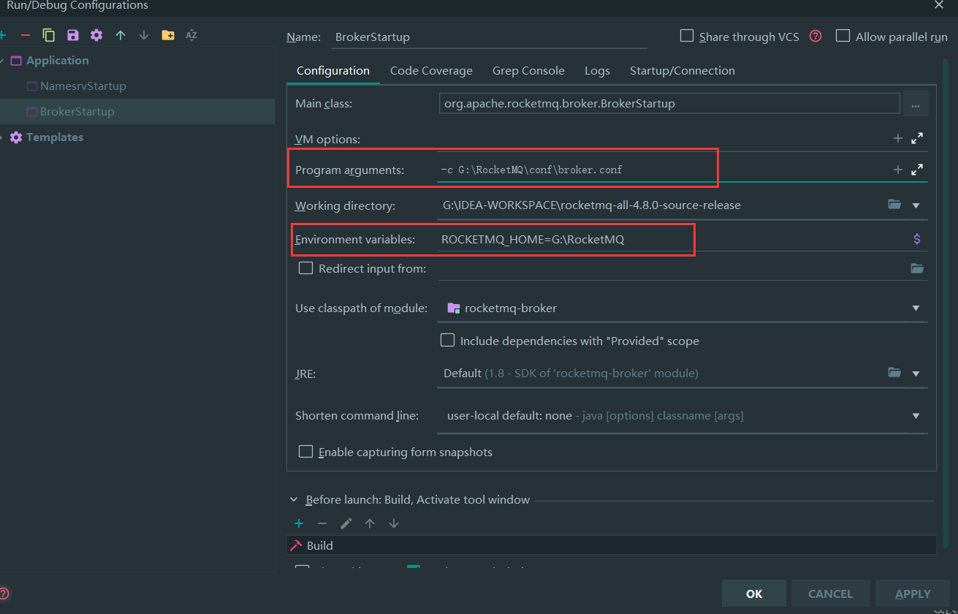Remove before launch task minus icon
The height and width of the screenshot is (614, 958).
click(x=322, y=523)
